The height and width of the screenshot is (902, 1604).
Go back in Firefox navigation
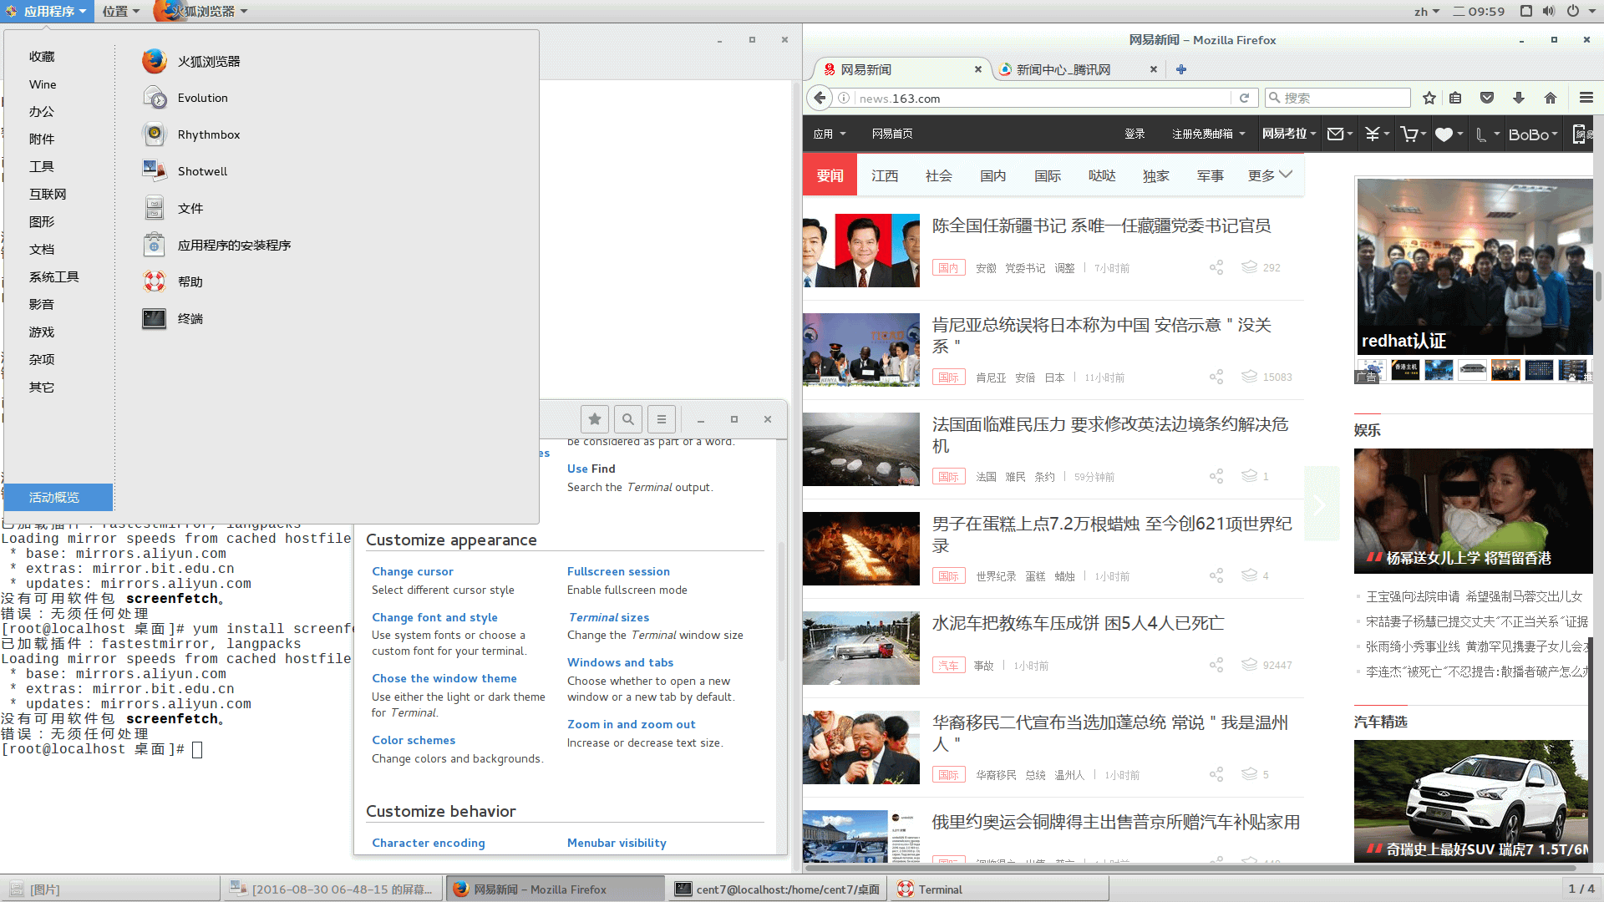[820, 98]
